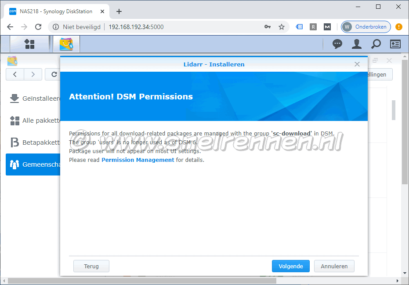409x285 pixels.
Task: Click browser forward arrow
Action: click(24, 27)
